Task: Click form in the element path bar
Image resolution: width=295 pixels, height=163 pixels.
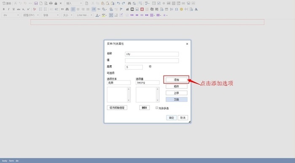Action: (x=11, y=161)
